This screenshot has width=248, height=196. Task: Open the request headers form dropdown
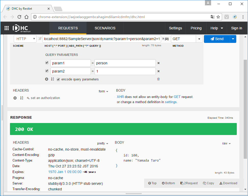(x=103, y=91)
